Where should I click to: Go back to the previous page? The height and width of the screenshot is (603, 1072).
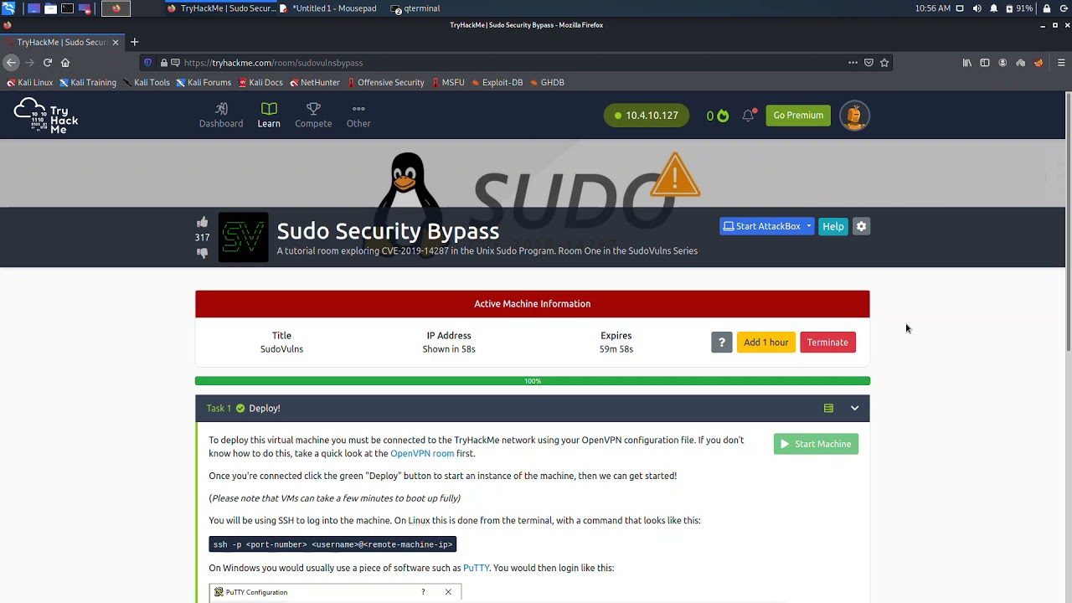[11, 62]
